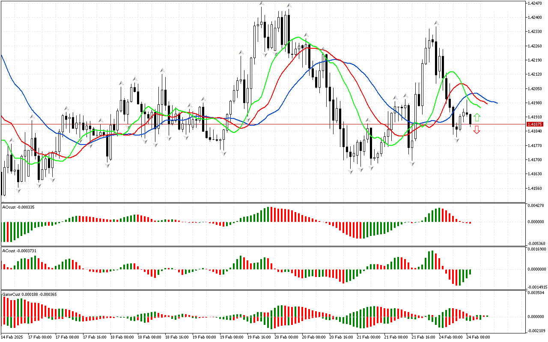Click the 19 Feb 00:00 time label
Screen dimensions: 548x342
click(x=204, y=337)
